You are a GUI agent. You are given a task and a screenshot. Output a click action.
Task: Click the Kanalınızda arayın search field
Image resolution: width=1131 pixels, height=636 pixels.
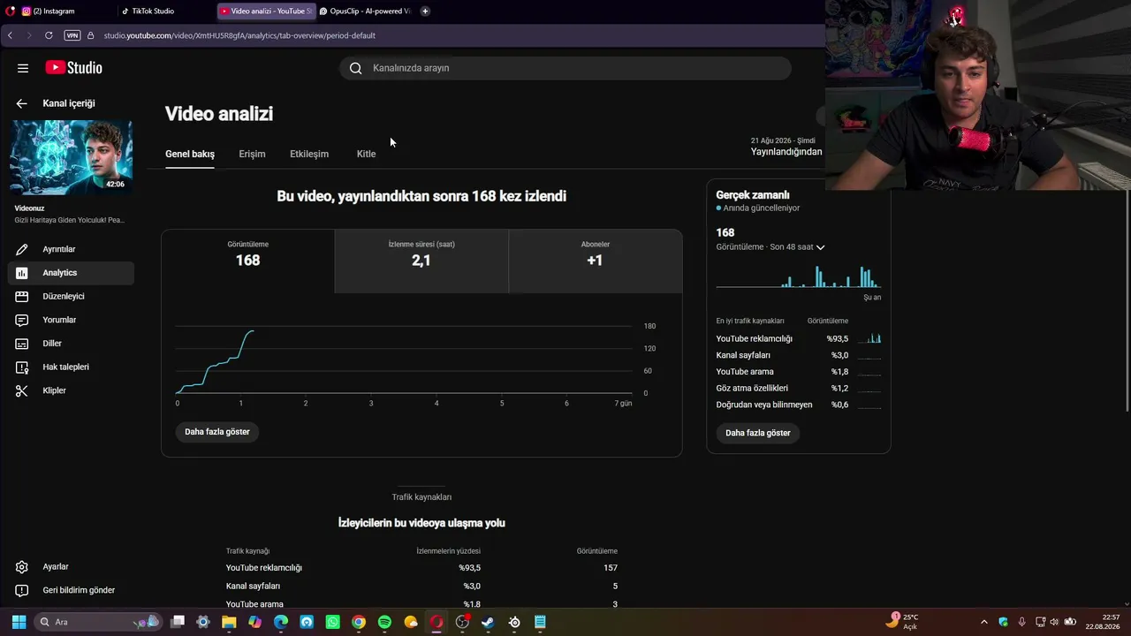(x=565, y=68)
